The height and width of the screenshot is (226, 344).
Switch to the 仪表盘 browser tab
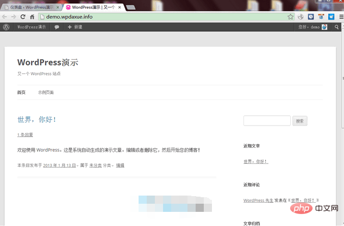[31, 7]
